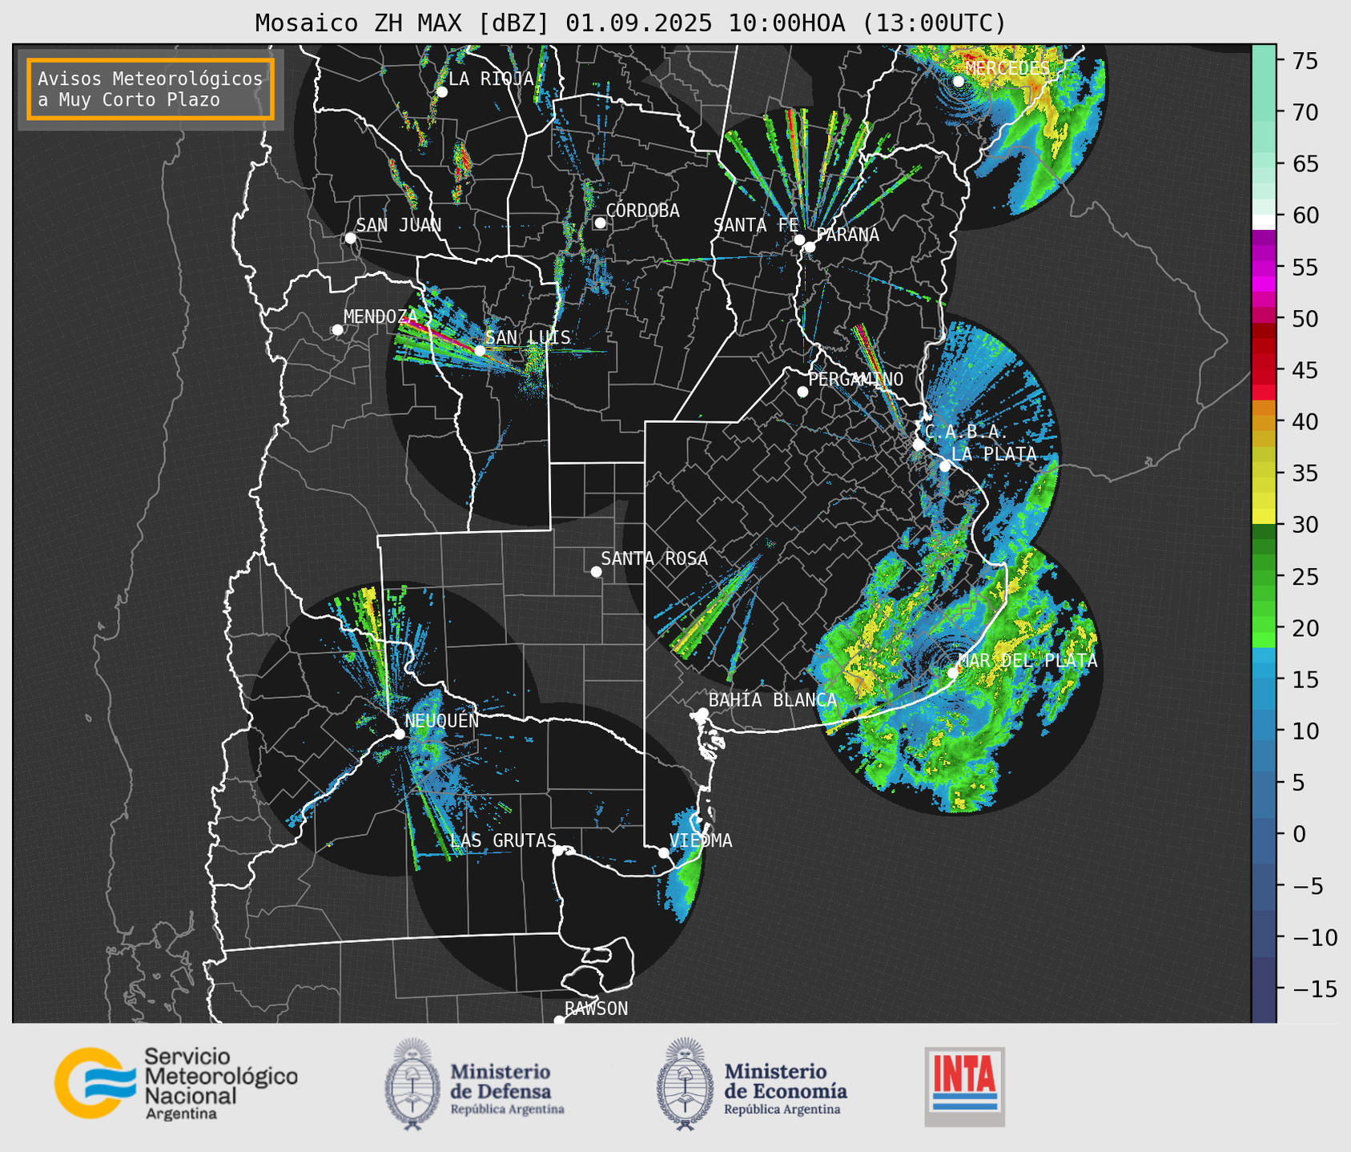Select the 75 dBZ tick on the color scale

1305,60
